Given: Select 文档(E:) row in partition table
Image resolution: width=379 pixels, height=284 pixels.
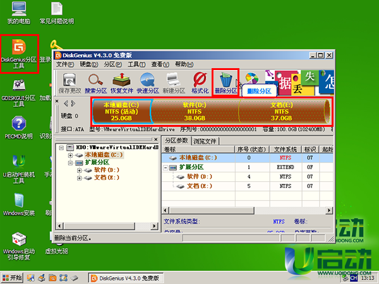Looking at the screenshot, I should click(247, 186).
